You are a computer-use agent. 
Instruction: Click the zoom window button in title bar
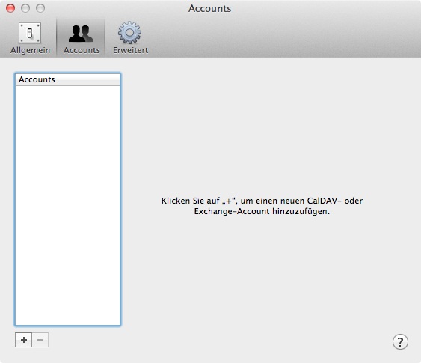click(40, 8)
